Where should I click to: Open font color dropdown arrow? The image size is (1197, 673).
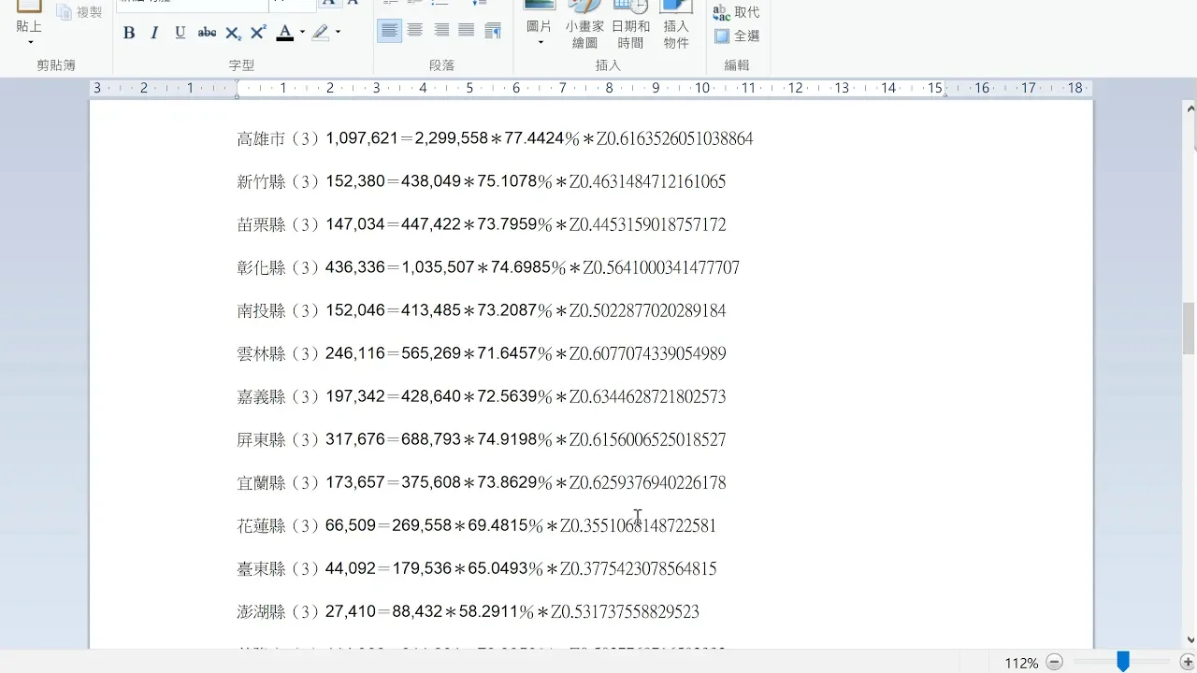pos(302,33)
